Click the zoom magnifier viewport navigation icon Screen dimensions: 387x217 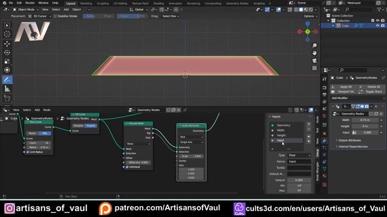pos(314,46)
